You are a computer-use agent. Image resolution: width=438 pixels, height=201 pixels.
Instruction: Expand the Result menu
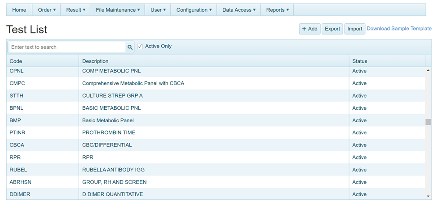click(75, 10)
